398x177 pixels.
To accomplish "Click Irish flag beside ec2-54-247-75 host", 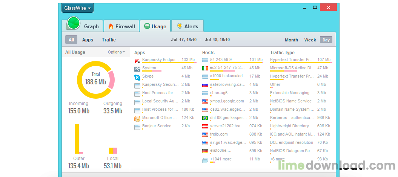I will pos(205,69).
